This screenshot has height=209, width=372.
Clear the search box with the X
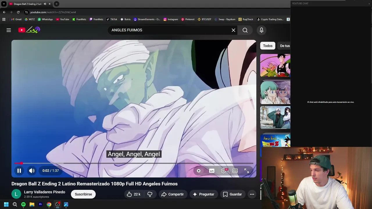(x=233, y=30)
